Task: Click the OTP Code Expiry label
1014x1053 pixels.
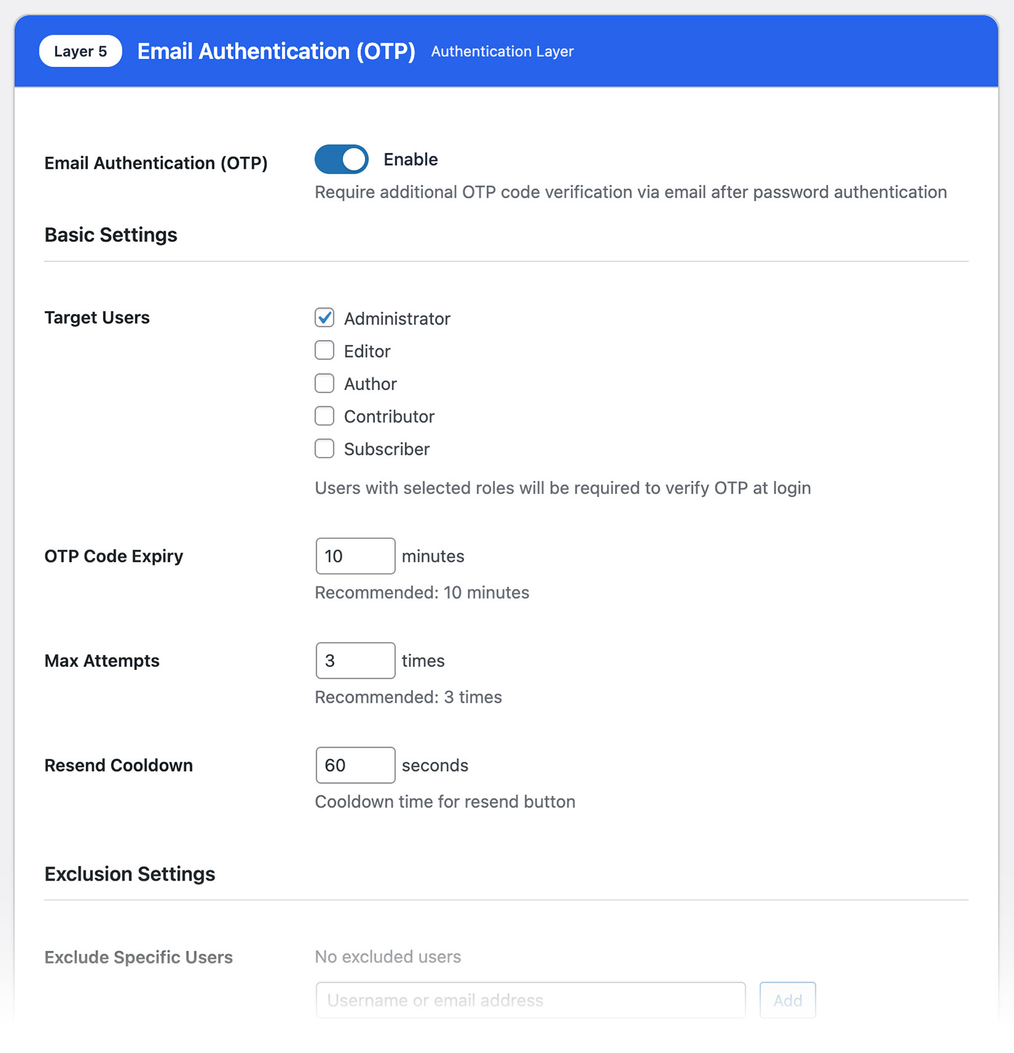Action: 114,557
